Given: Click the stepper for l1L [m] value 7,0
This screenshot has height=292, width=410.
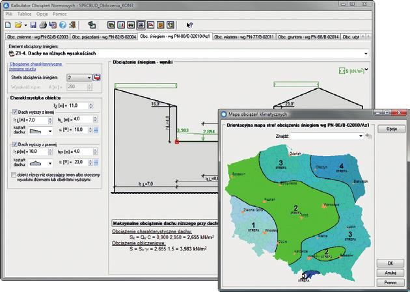Looking at the screenshot, I should 50,120.
